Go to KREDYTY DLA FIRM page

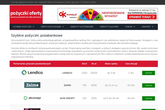[x=109, y=27]
